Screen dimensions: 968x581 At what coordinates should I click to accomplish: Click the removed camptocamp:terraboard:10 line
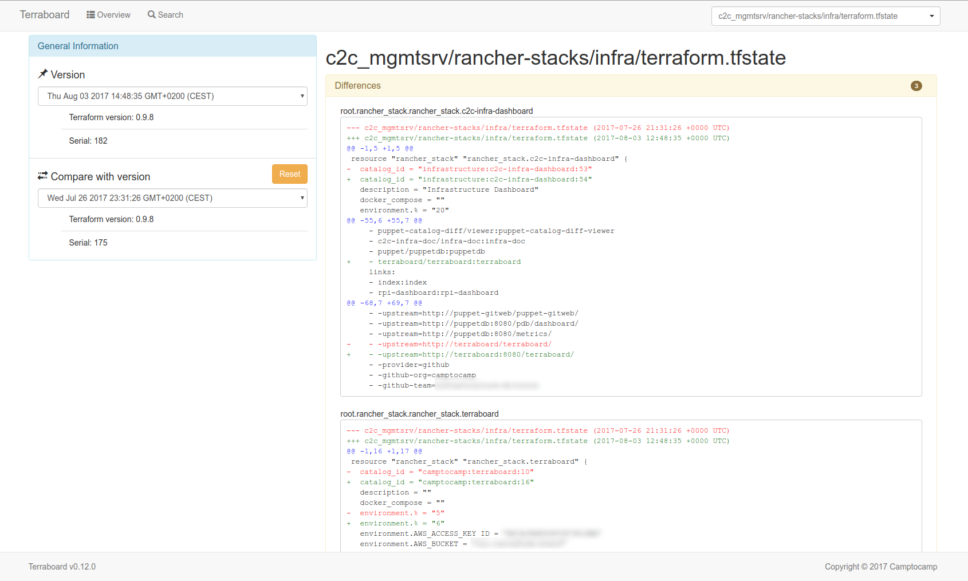[440, 472]
